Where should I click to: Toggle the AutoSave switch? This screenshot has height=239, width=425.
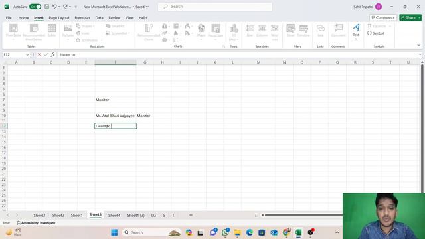tap(35, 7)
